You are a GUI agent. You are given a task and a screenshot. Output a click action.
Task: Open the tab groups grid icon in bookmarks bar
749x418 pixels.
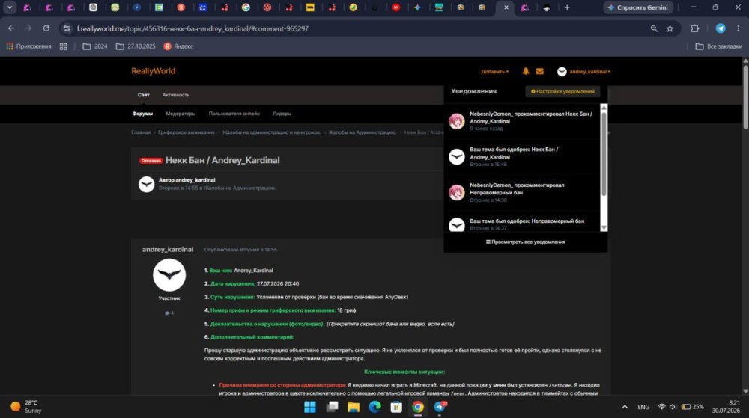63,46
